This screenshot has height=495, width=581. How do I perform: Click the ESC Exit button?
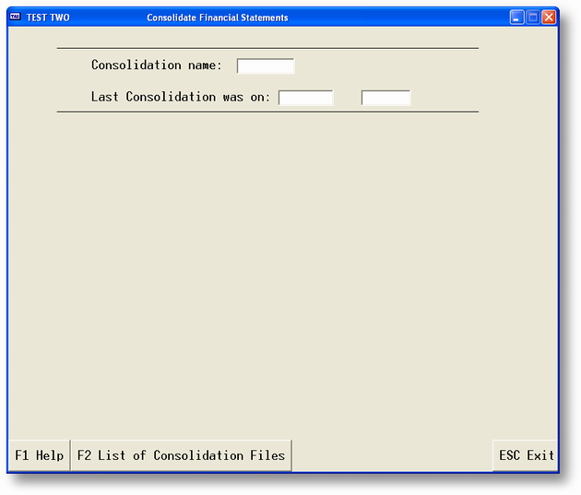(x=526, y=455)
